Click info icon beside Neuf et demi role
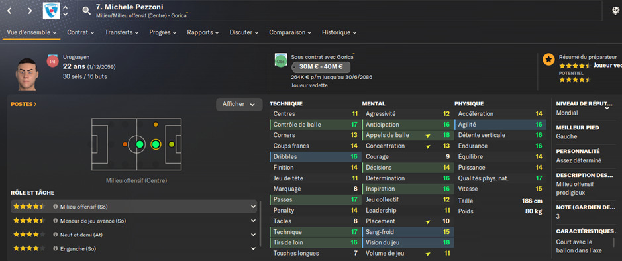 (56, 235)
